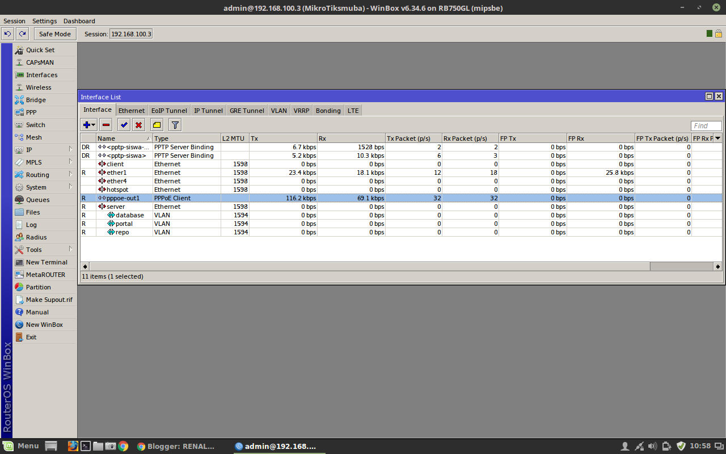Switch to the Blogger Chrome taskbar window

coord(176,446)
